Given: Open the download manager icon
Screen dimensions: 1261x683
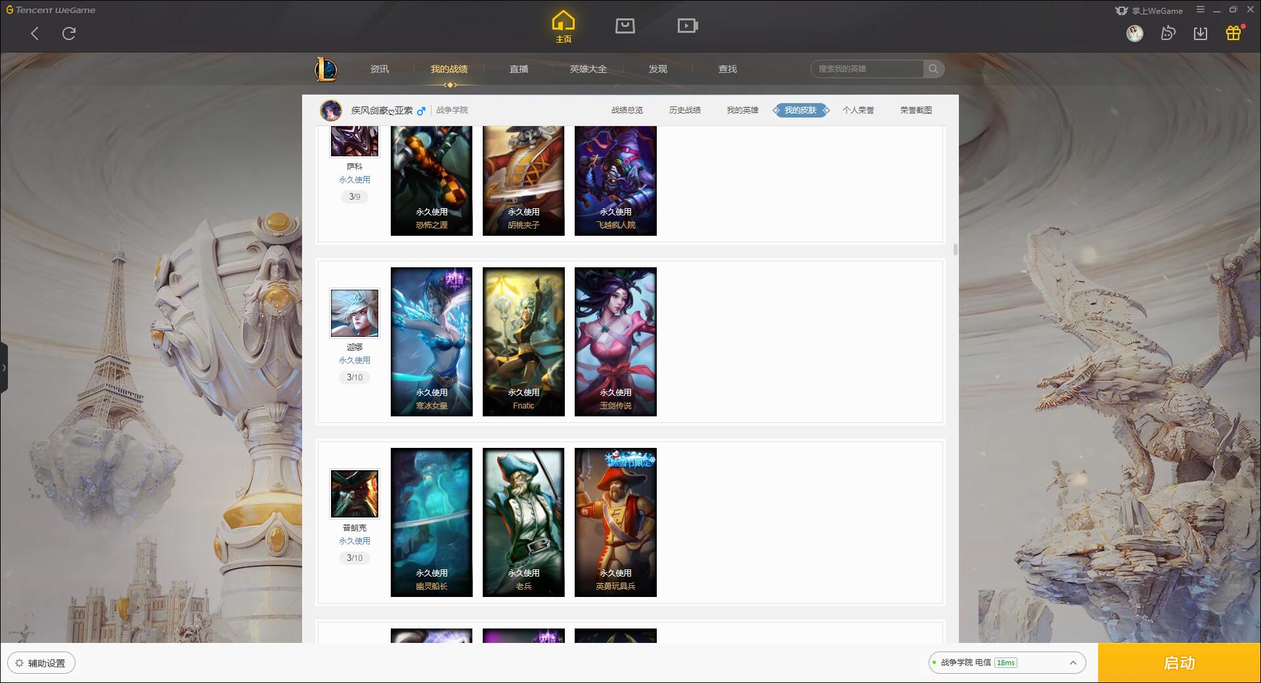Looking at the screenshot, I should 1201,33.
